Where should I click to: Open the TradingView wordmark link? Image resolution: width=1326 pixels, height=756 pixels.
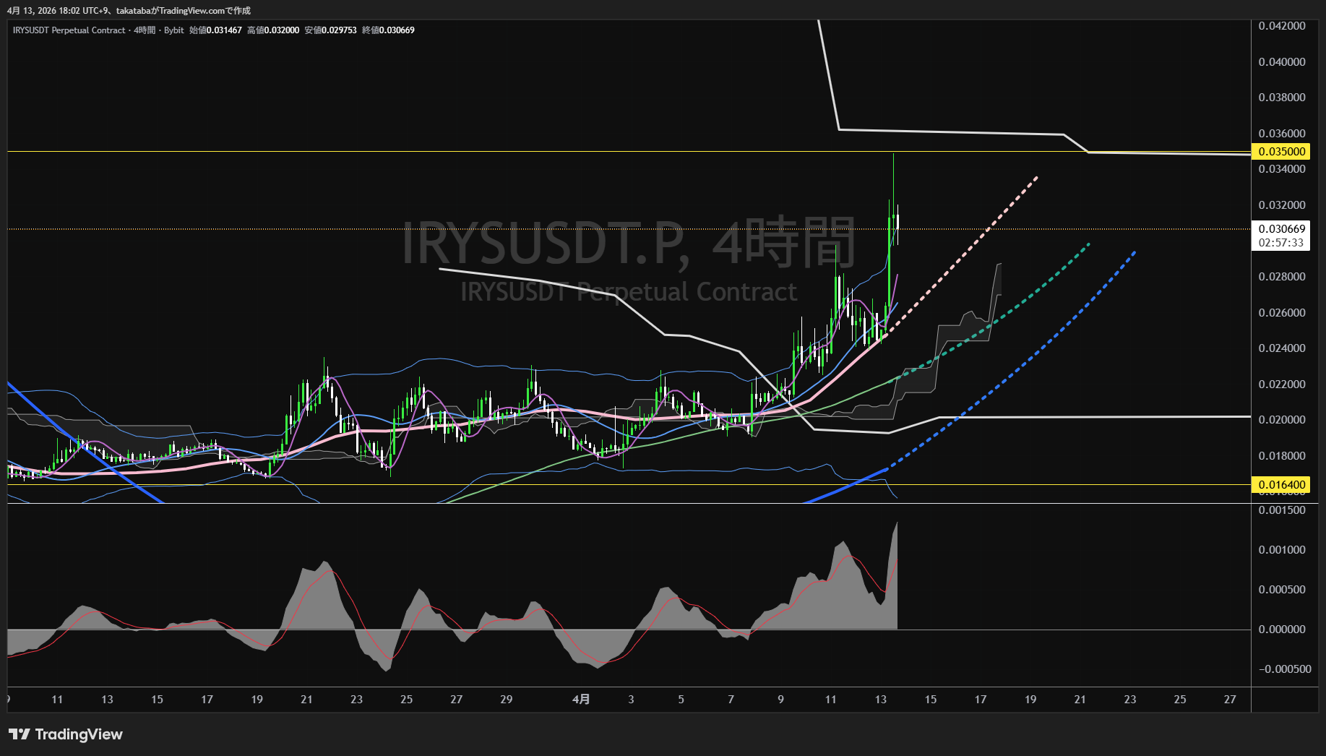click(x=79, y=734)
